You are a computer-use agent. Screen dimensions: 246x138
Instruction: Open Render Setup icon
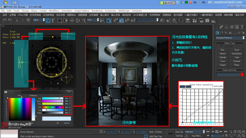coord(201,20)
